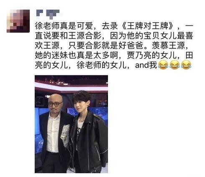The image size is (205, 177).
Task: Open the attached studio photo
Action: point(71,124)
